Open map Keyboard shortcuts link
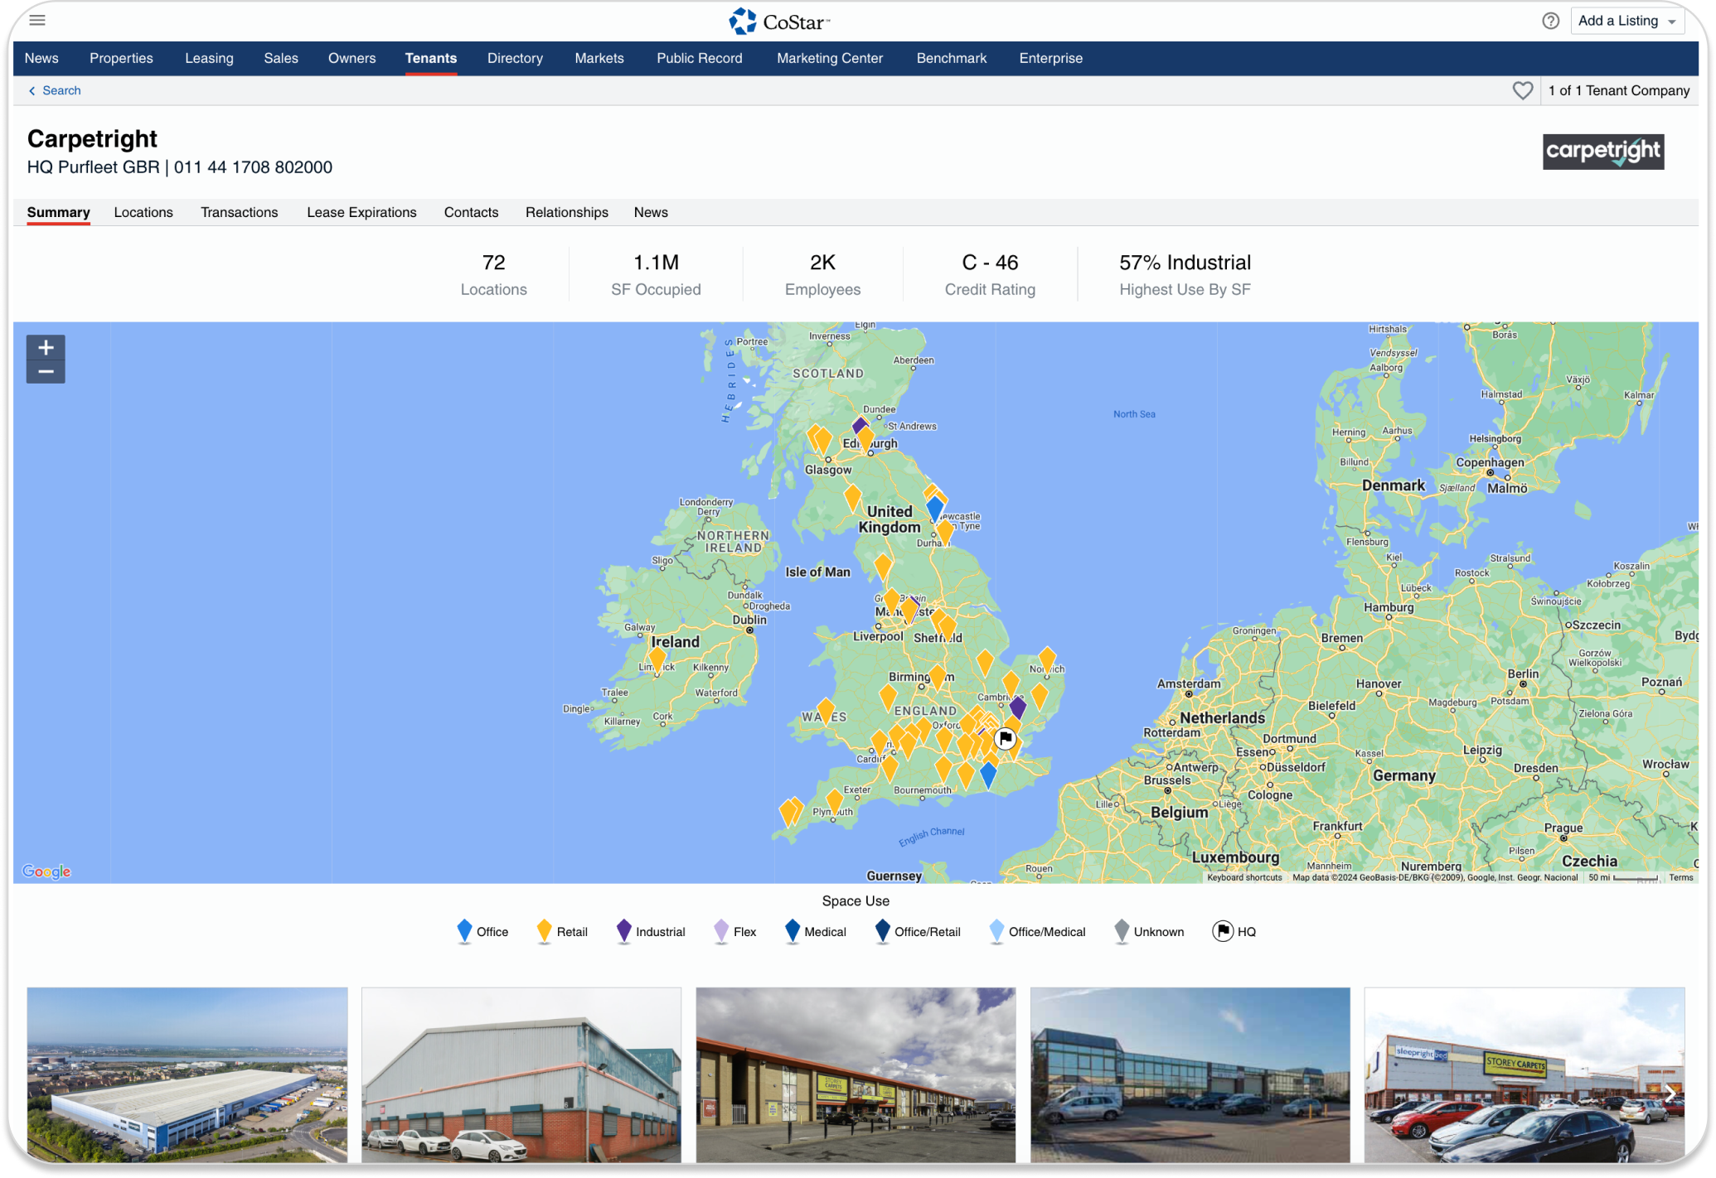 point(1243,877)
